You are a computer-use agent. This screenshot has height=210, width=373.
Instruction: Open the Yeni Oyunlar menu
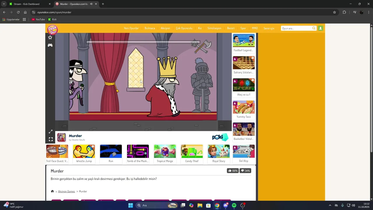coord(131,28)
